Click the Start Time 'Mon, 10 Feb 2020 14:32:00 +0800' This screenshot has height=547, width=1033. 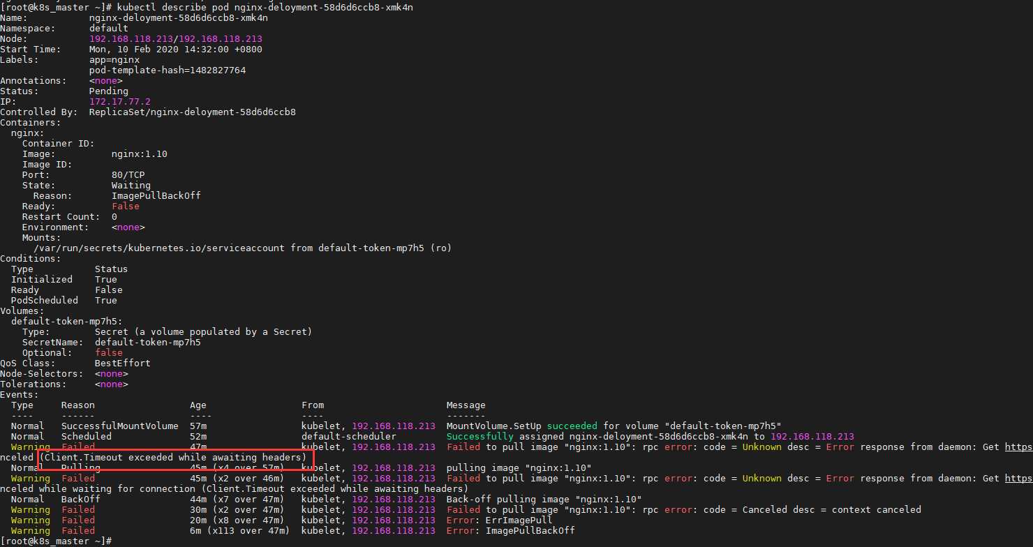pyautogui.click(x=176, y=49)
